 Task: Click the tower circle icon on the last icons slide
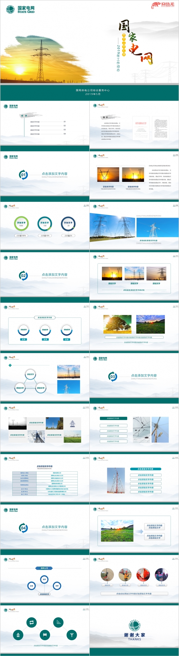pos(18,635)
